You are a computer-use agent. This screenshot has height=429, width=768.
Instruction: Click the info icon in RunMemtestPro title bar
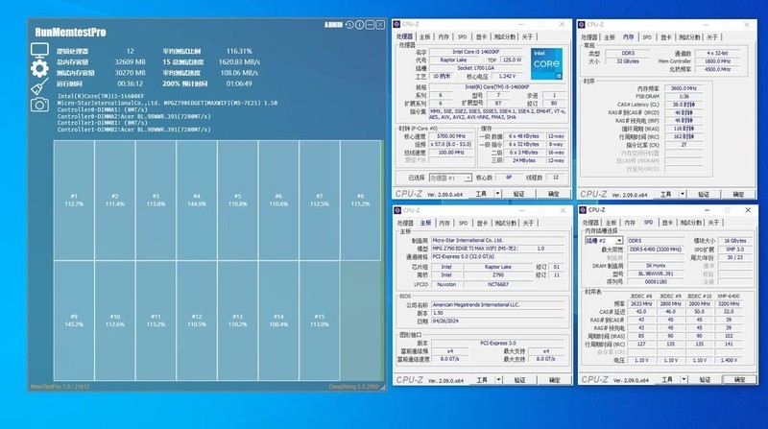[359, 25]
